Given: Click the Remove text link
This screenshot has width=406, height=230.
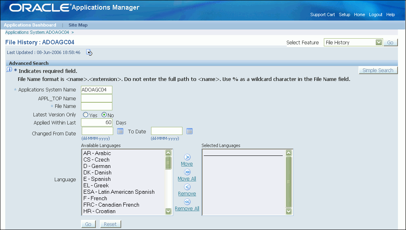Looking at the screenshot, I should point(187,194).
